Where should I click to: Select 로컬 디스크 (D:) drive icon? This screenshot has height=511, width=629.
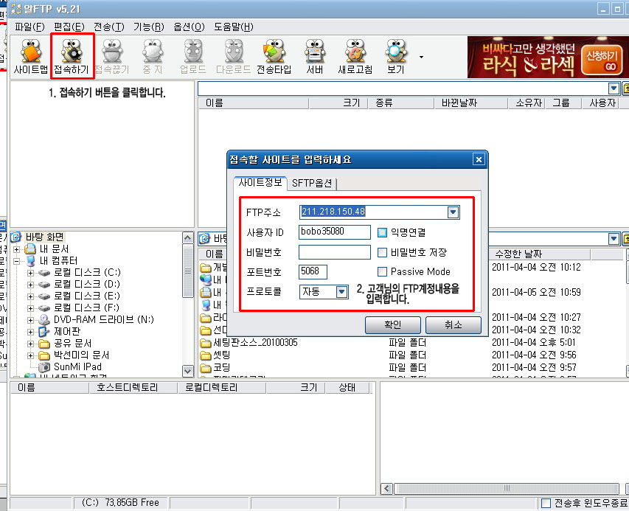point(44,285)
